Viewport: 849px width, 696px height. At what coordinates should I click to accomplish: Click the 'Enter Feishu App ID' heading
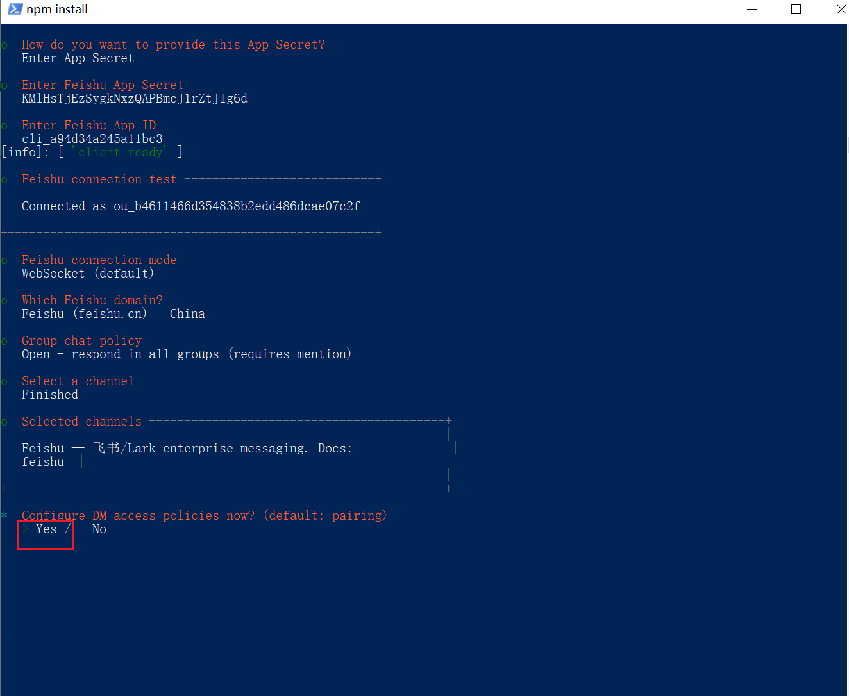[x=89, y=126]
